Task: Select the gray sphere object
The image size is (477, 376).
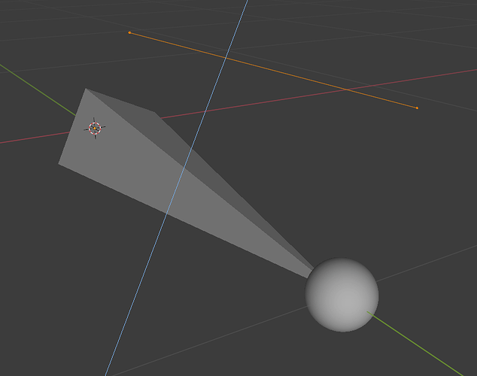Action: [342, 295]
